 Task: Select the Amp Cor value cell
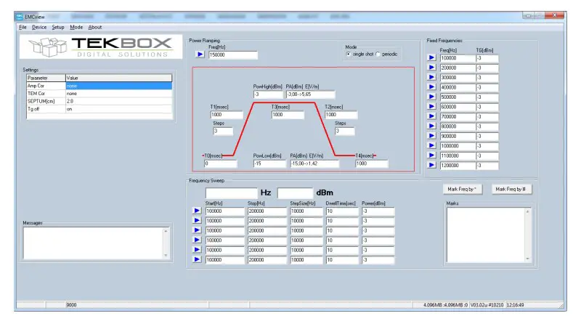(x=119, y=86)
